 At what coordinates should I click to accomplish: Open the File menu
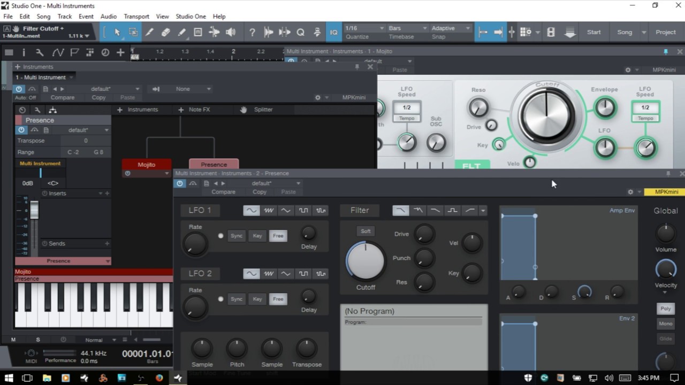pyautogui.click(x=8, y=17)
